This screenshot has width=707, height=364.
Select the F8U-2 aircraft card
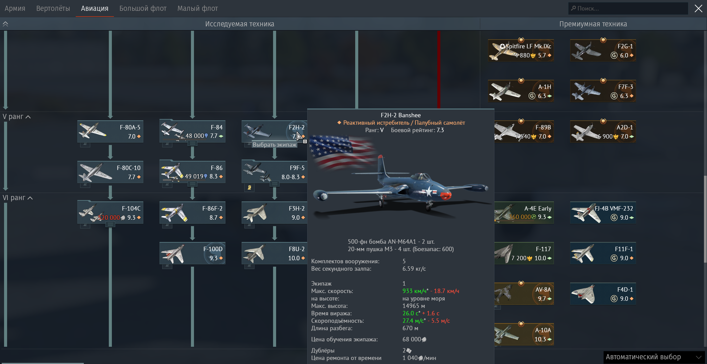274,253
